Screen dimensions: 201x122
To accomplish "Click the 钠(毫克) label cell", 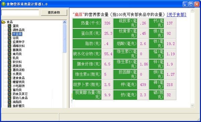I will pyautogui.click(x=125, y=95).
